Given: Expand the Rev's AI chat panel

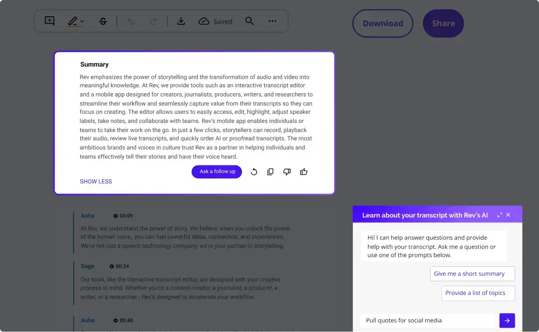Looking at the screenshot, I should (x=500, y=215).
